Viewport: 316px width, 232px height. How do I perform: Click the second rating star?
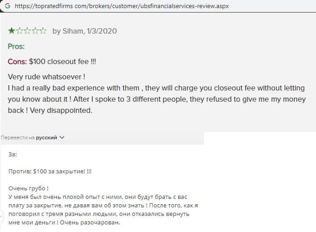[19, 31]
